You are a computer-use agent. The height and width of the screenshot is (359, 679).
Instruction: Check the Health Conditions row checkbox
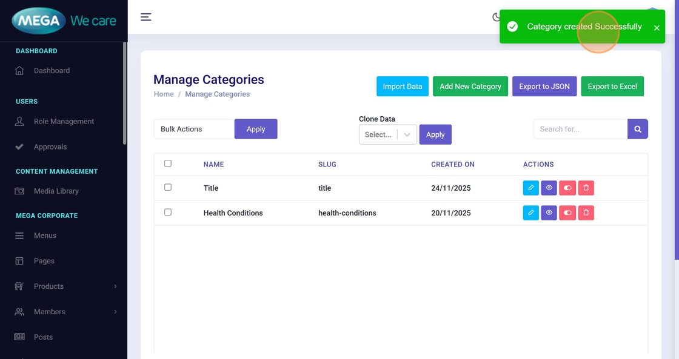point(168,212)
